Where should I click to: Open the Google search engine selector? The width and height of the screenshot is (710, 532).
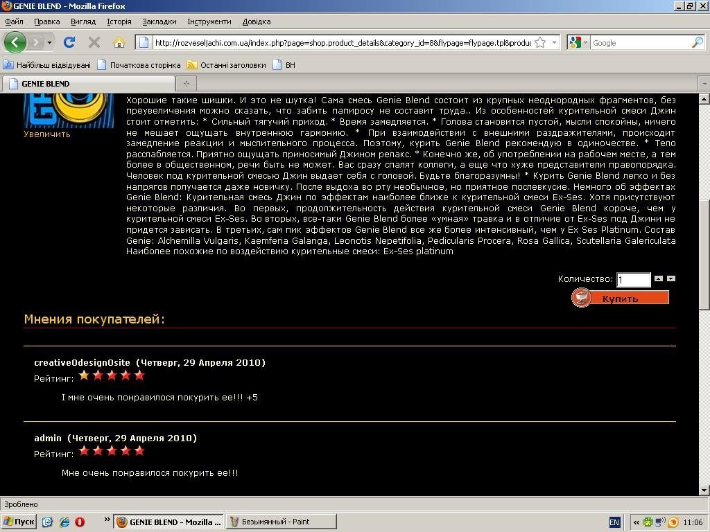coord(578,42)
